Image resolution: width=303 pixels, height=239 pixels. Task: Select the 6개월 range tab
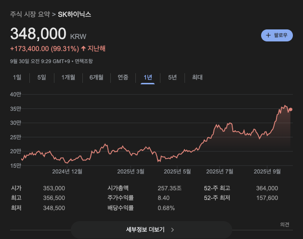(96, 78)
